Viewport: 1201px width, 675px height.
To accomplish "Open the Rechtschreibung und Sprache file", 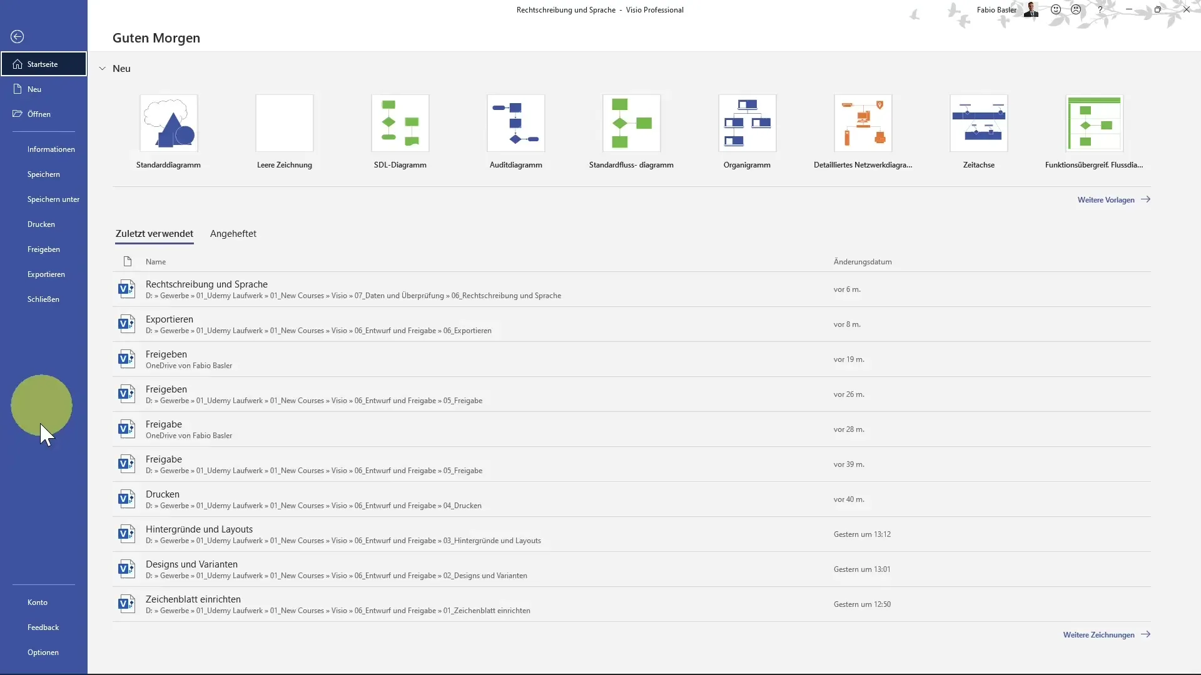I will click(206, 284).
